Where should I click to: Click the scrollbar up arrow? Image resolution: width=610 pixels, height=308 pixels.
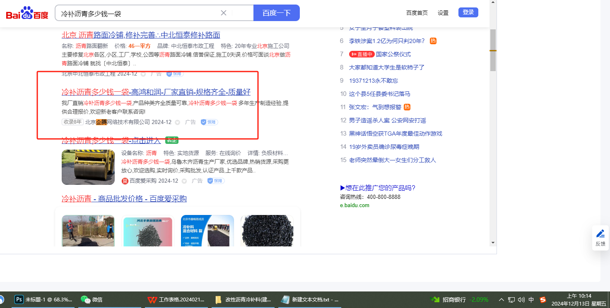click(x=493, y=2)
